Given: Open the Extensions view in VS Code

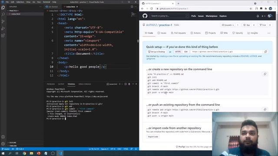Looking at the screenshot, I should (x=3, y=36).
